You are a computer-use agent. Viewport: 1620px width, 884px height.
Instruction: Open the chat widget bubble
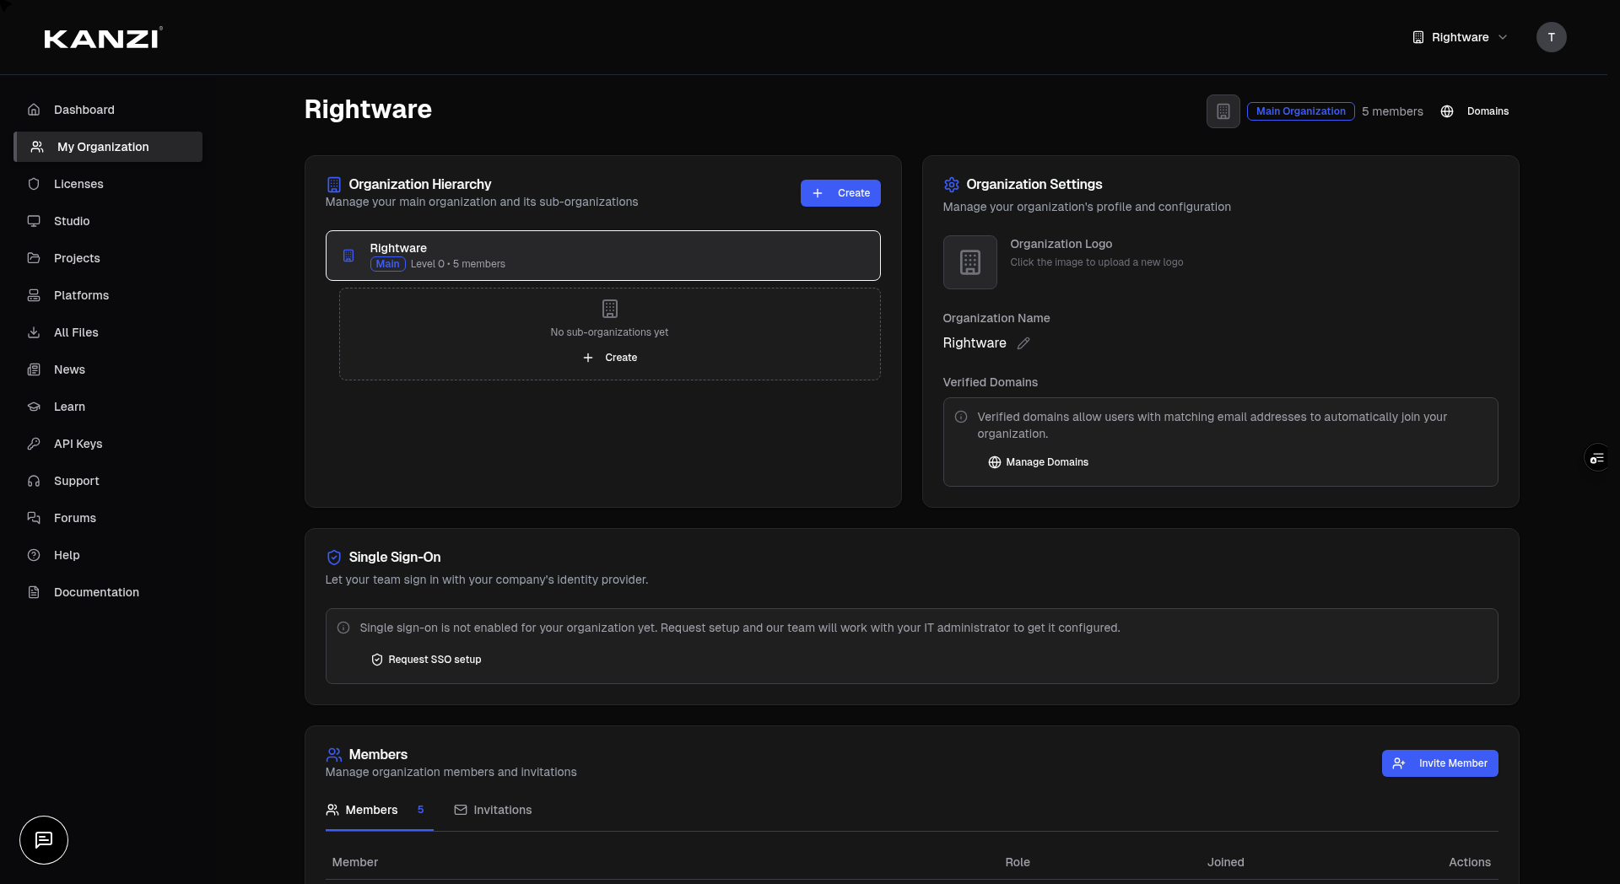44,840
